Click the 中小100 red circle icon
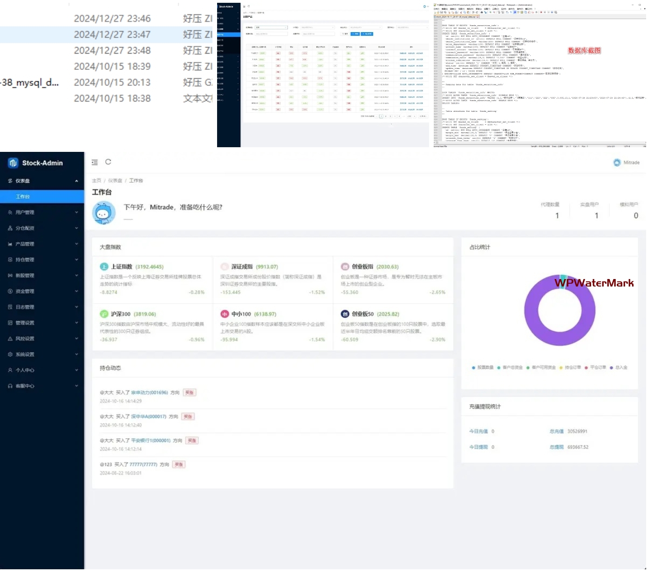This screenshot has width=648, height=573. pyautogui.click(x=225, y=314)
